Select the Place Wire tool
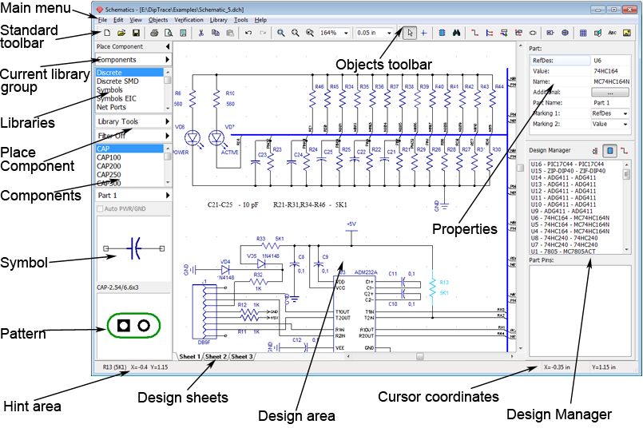 [475, 33]
